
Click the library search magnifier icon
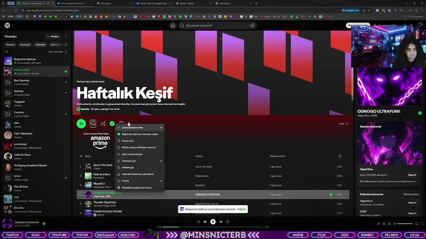tap(7, 52)
